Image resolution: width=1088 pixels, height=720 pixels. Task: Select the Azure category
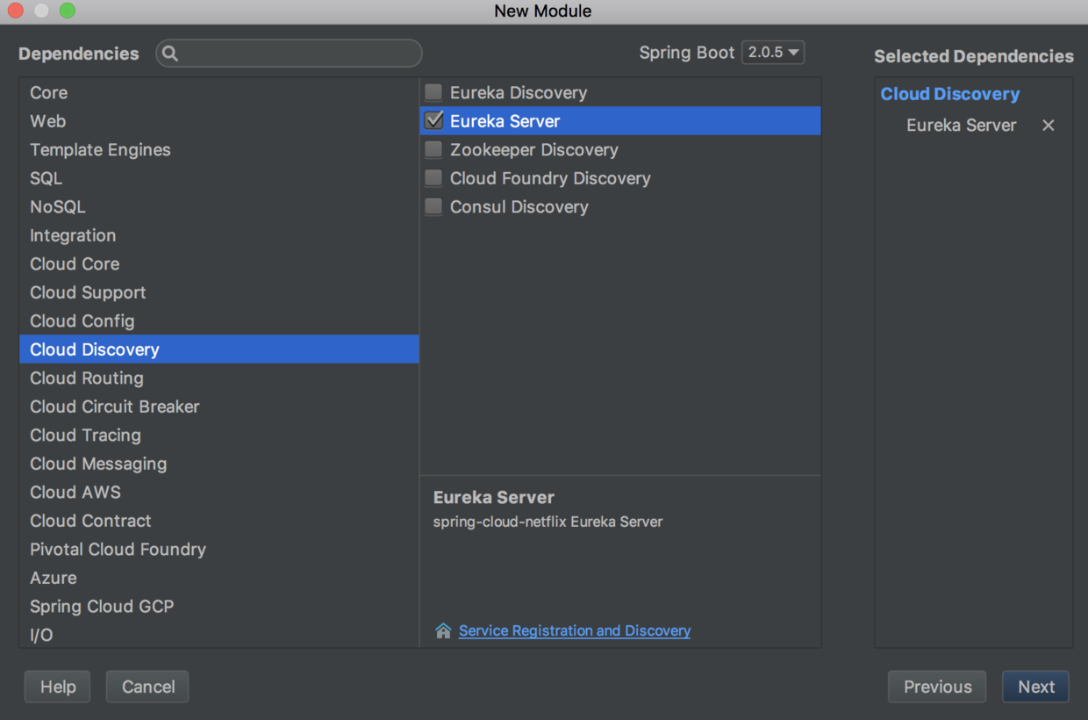click(54, 578)
